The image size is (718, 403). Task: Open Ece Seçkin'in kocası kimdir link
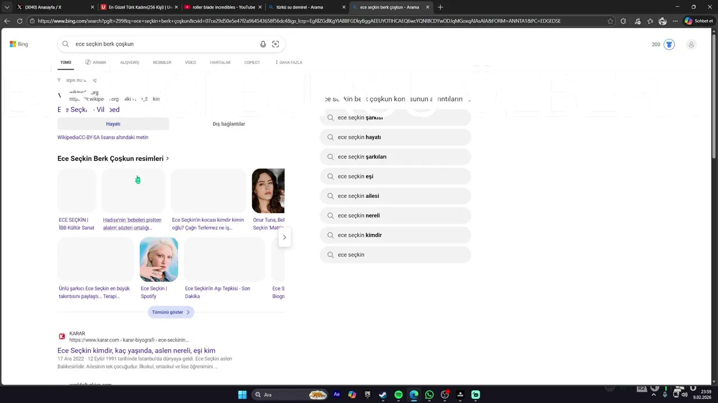click(x=208, y=224)
